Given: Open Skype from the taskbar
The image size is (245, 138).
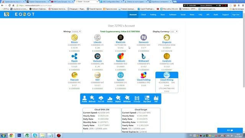Looking at the screenshot, I should click(35, 135).
